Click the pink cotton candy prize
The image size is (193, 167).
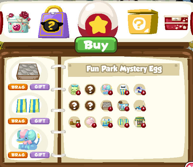(90, 122)
